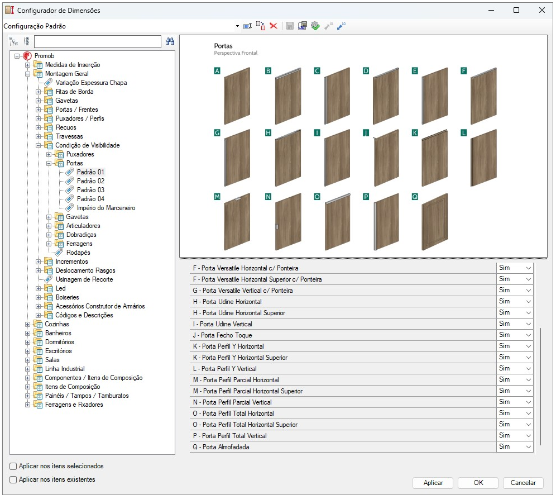Click the tag icon beside Variação Espessura Chapa
This screenshot has height=499, width=556.
tap(49, 83)
